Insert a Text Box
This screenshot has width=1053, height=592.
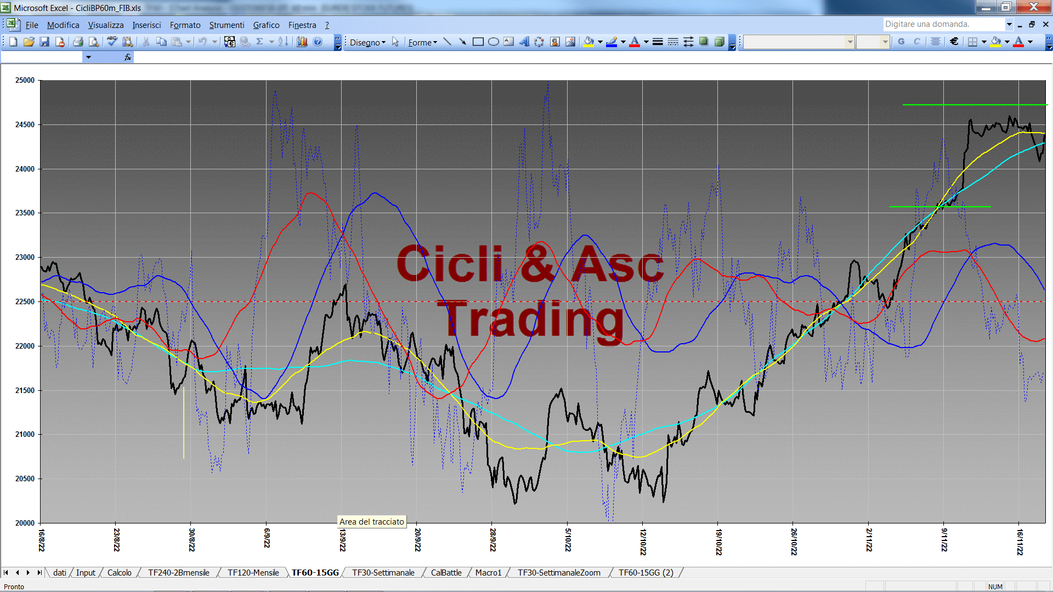[509, 42]
